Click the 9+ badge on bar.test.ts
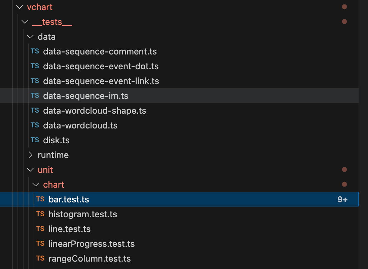The height and width of the screenshot is (269, 368). click(x=342, y=199)
